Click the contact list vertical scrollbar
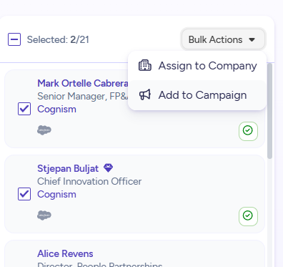283x267 pixels. (269, 111)
